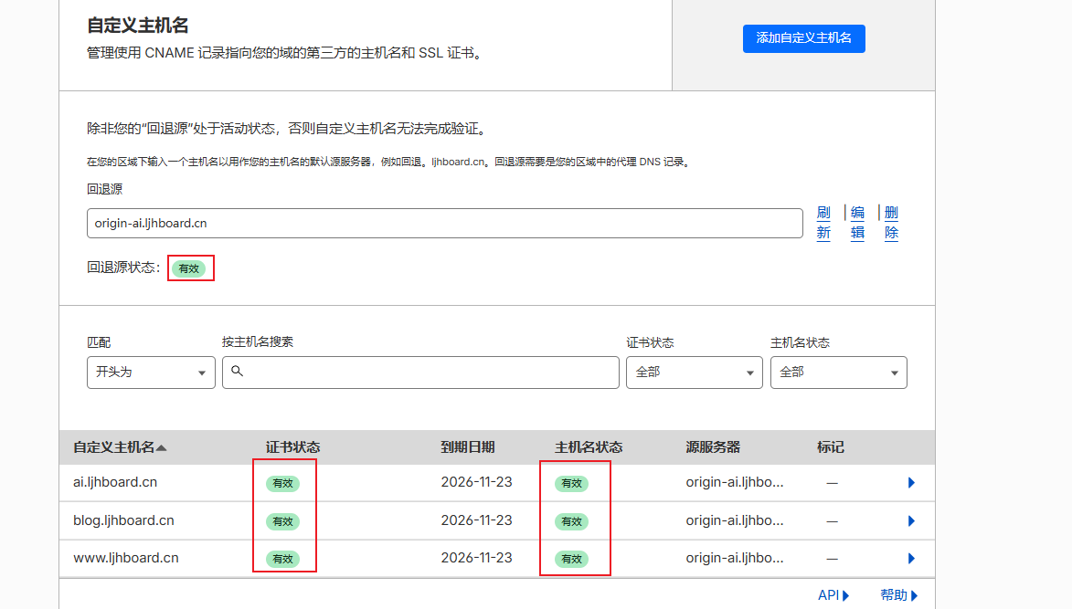The image size is (1072, 609).
Task: Click the 刷新 link for fallback origin
Action: tap(823, 223)
